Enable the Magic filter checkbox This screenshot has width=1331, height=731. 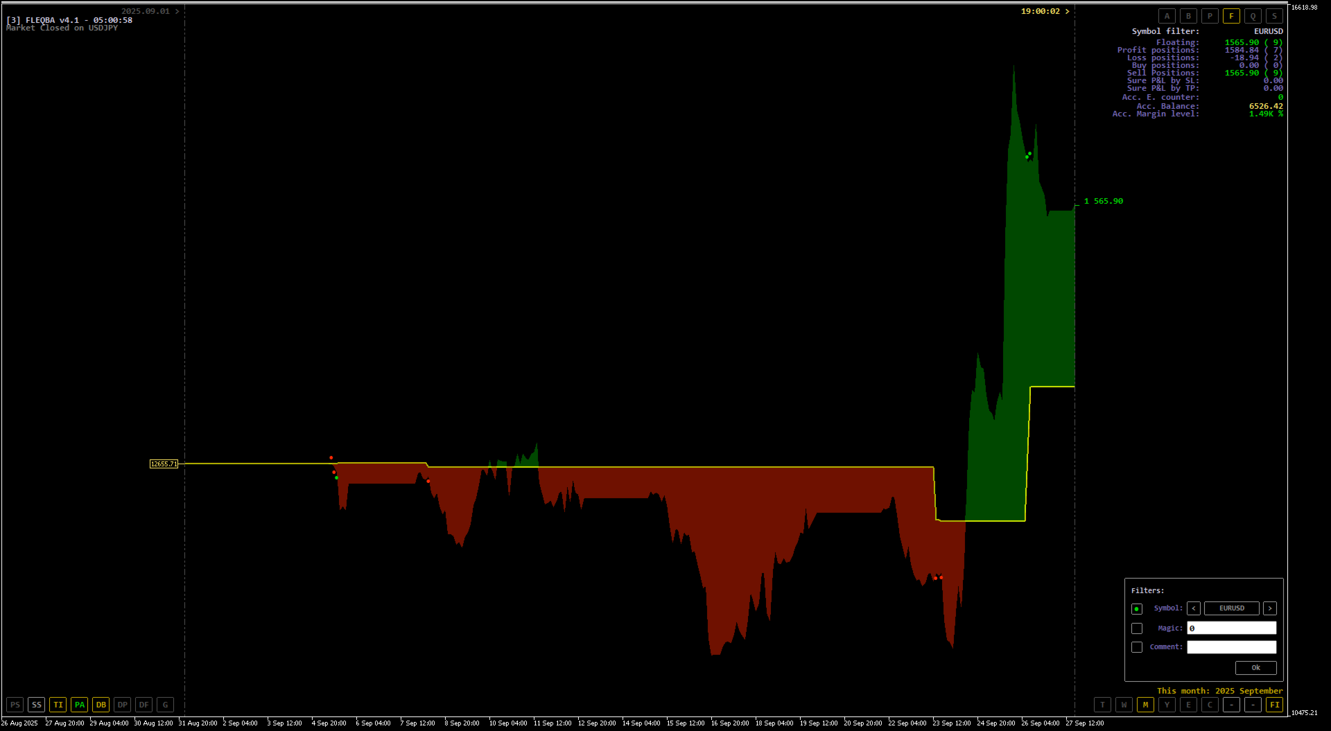click(1137, 628)
